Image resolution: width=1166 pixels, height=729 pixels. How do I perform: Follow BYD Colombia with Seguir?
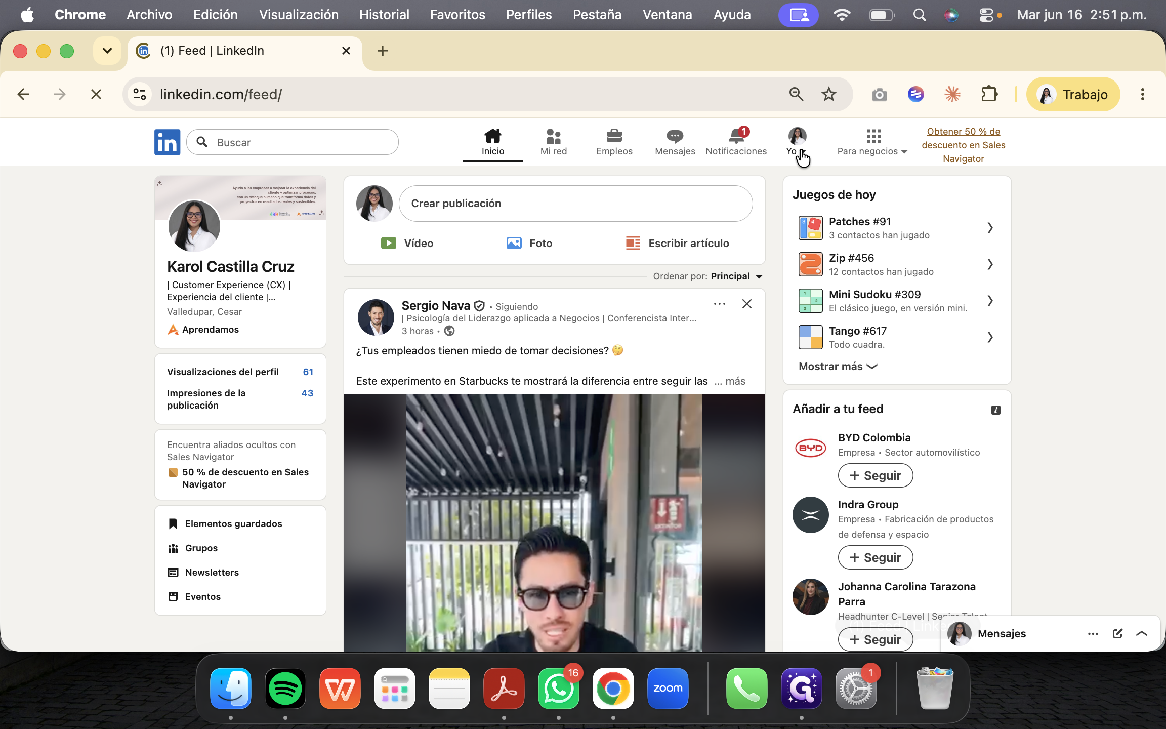tap(875, 475)
